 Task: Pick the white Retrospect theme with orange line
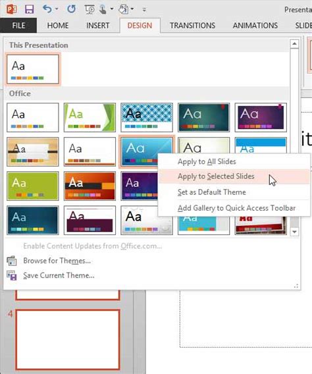pos(90,151)
